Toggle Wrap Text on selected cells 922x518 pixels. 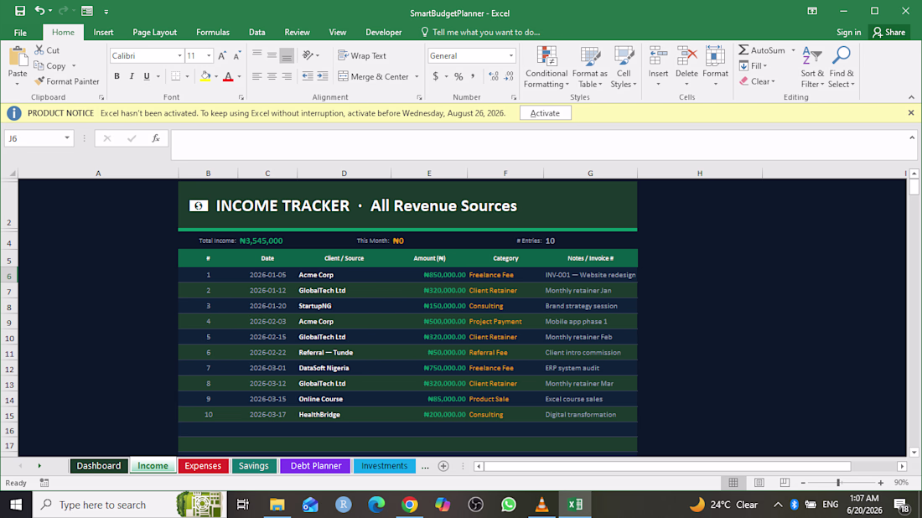pos(362,56)
